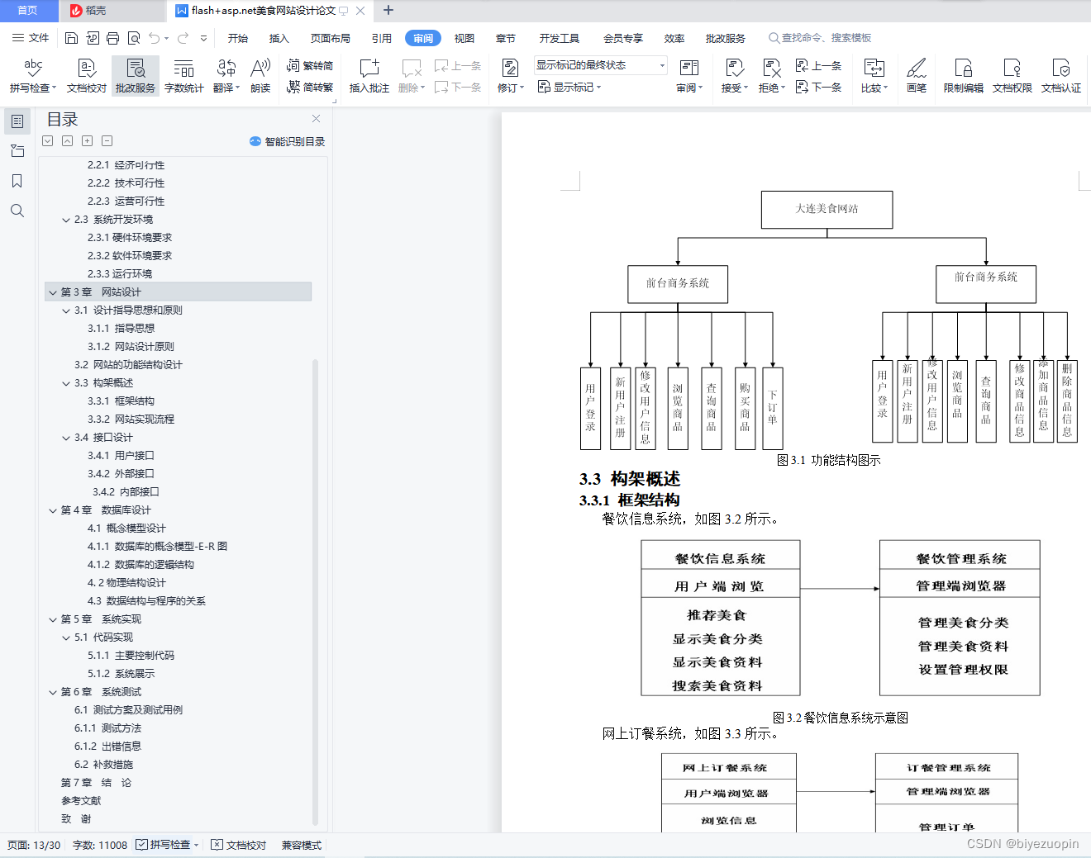The height and width of the screenshot is (858, 1091).
Task: Switch to the 开发工具 ribbon tab
Action: [560, 38]
